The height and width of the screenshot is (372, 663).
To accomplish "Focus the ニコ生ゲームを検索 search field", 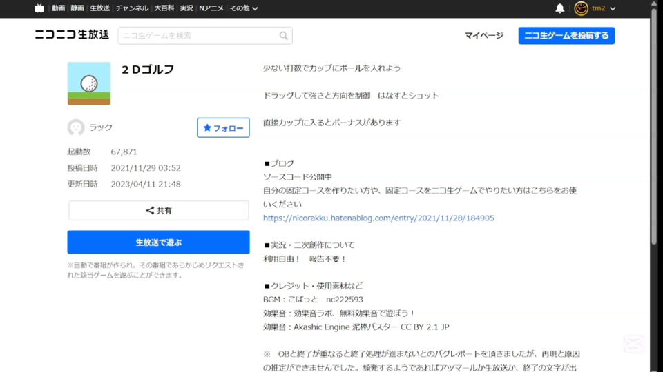I will point(205,36).
